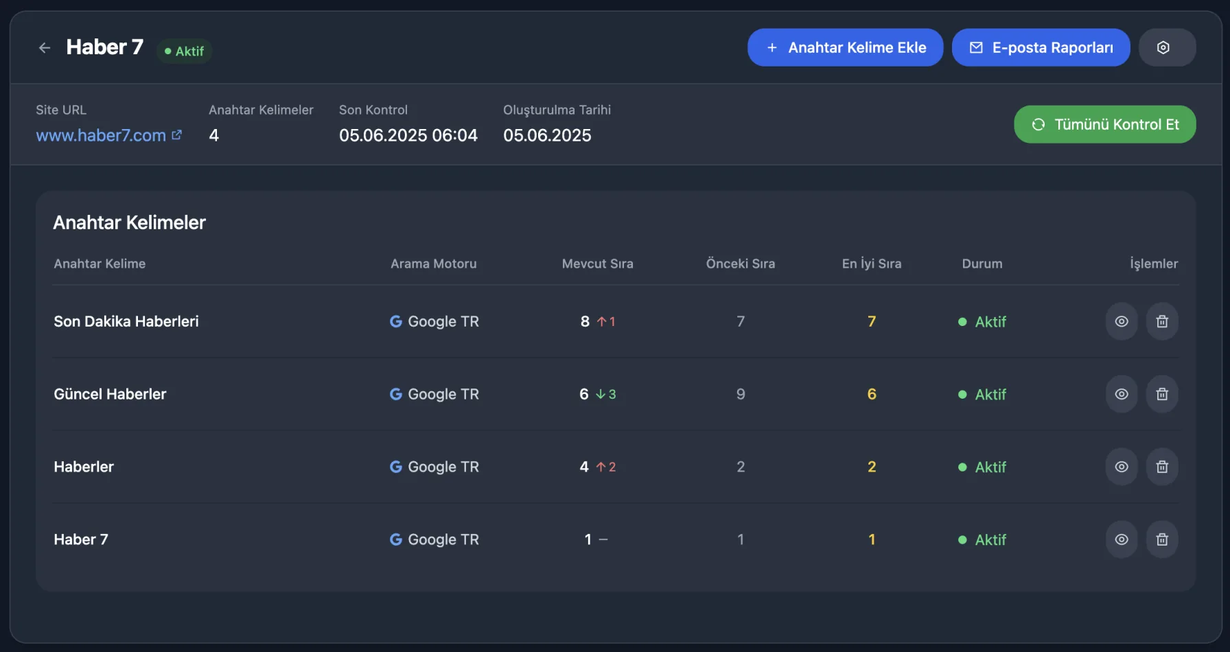Click the En İyi Sıra column header
Image resolution: width=1230 pixels, height=652 pixels.
coord(872,264)
